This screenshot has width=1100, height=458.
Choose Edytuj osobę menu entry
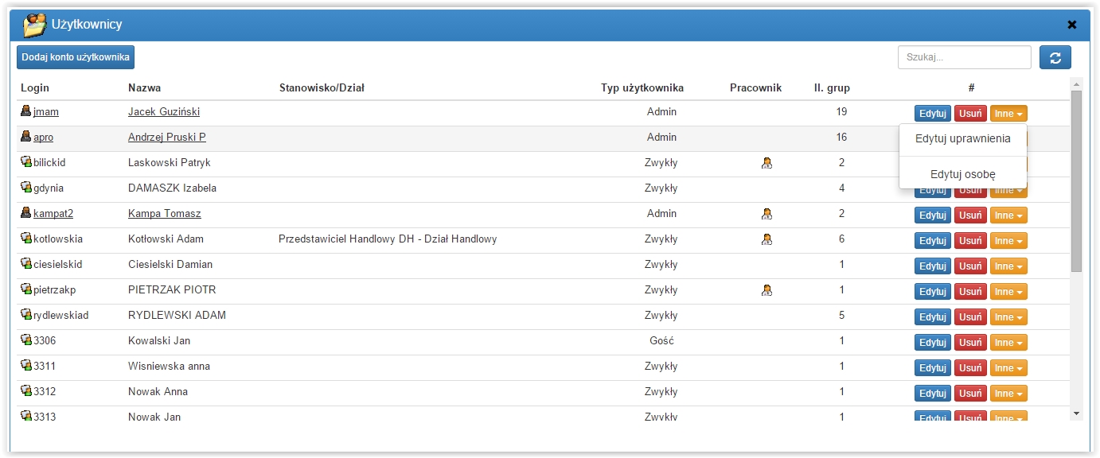point(963,174)
